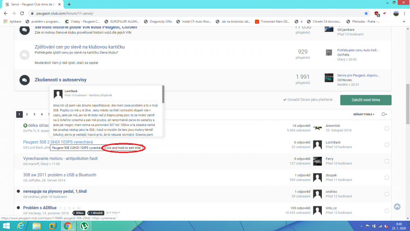Open the Potřebujete cenu Auto Kell... last post
Screen dimensions: 410x231
(358, 50)
